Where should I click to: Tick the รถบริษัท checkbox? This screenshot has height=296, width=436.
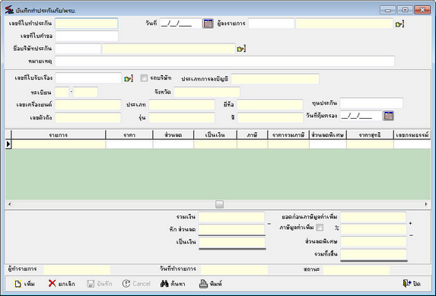click(144, 78)
